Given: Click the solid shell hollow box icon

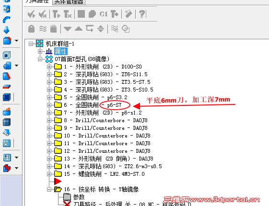Looking at the screenshot, I should [7, 56].
